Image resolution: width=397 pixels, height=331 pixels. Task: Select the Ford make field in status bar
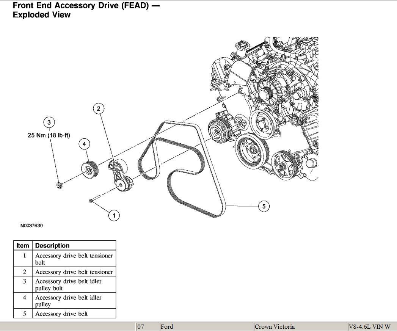(x=206, y=327)
